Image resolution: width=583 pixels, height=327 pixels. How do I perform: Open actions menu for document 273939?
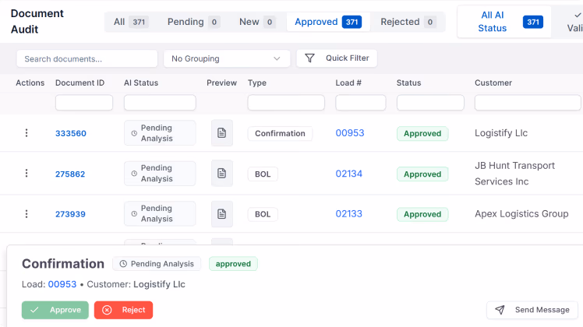[26, 214]
